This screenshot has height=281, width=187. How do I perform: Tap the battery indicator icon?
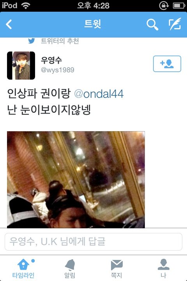[x=179, y=6]
